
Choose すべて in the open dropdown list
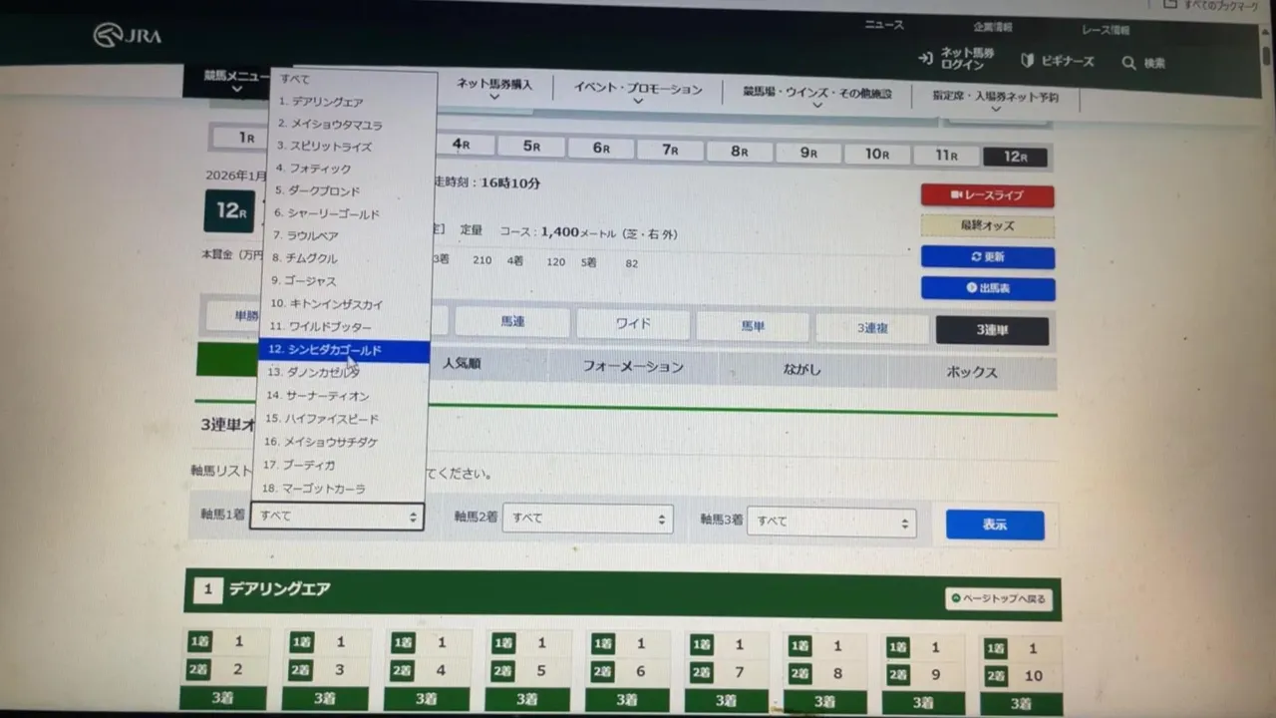pyautogui.click(x=354, y=79)
